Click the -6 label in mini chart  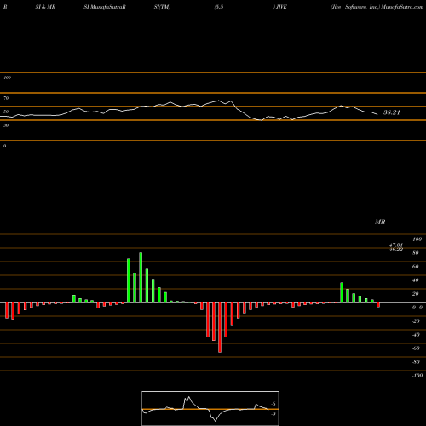(273, 404)
